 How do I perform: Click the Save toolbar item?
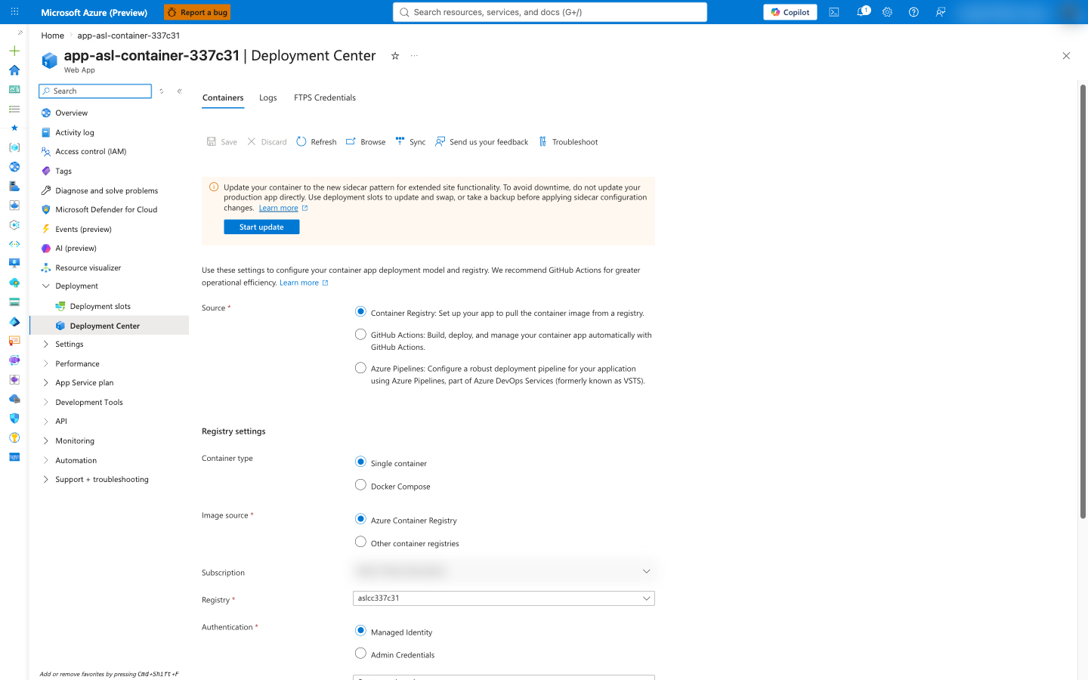click(x=222, y=142)
